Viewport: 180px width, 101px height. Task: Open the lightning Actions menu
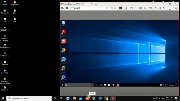coord(136,8)
